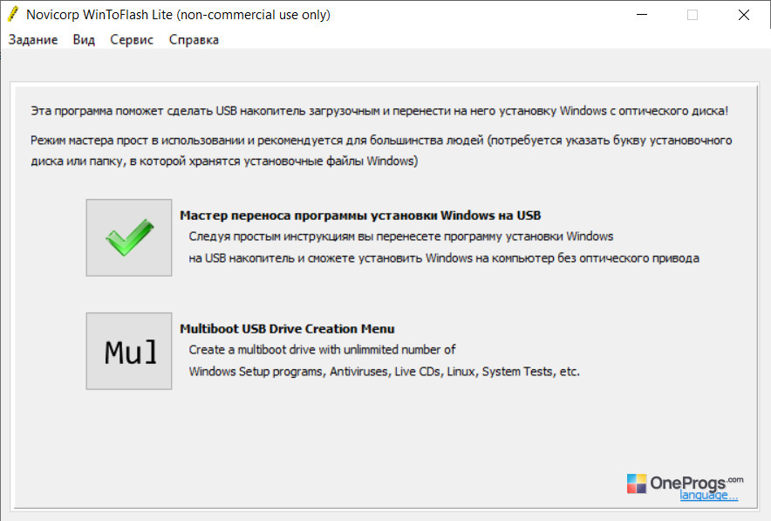The image size is (771, 521).
Task: Open the Mul multiboot drive button
Action: point(129,352)
